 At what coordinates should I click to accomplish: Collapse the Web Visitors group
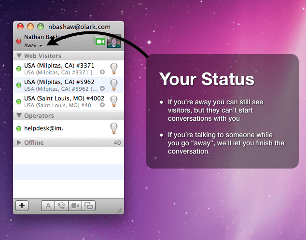pyautogui.click(x=19, y=56)
